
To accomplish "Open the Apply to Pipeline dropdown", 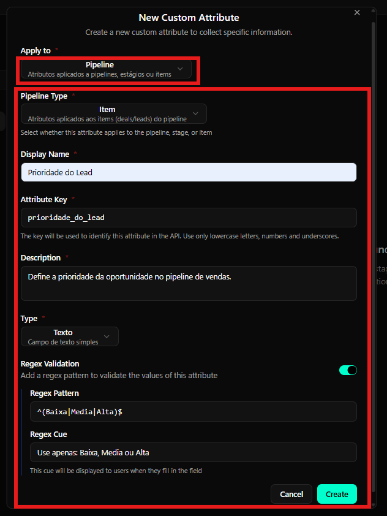I will [x=106, y=69].
